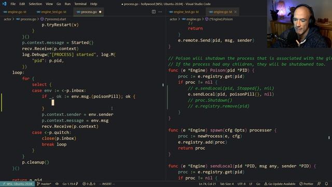Click on close(p.inbox) line
This screenshot has height=187, width=332.
pyautogui.click(x=59, y=139)
